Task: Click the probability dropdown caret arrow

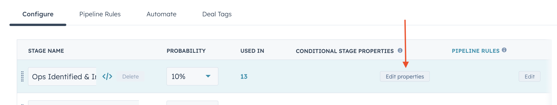Action: tap(208, 76)
